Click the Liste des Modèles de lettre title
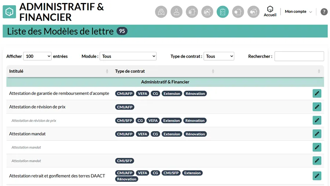Viewport: 330px width, 186px height. pos(60,31)
